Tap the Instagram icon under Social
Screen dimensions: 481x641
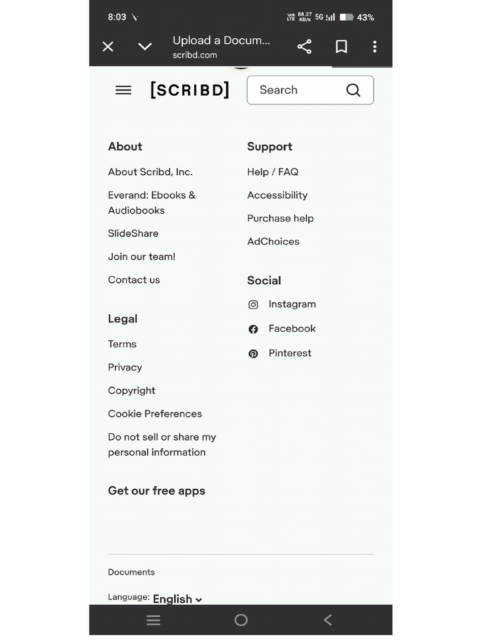[x=253, y=305]
